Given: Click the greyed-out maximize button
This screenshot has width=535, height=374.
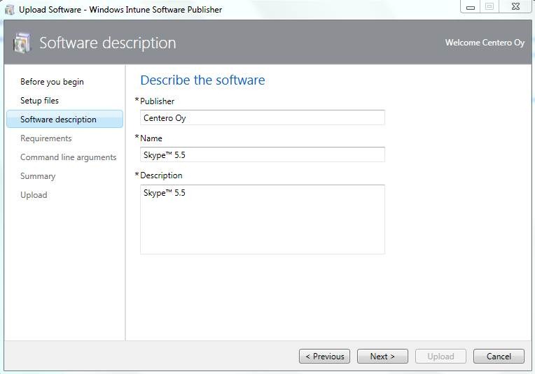Looking at the screenshot, I should 489,7.
